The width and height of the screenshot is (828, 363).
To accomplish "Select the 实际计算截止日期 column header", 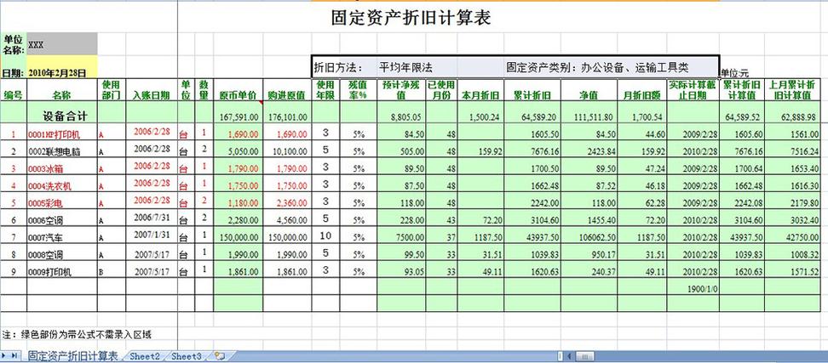I will (693, 90).
